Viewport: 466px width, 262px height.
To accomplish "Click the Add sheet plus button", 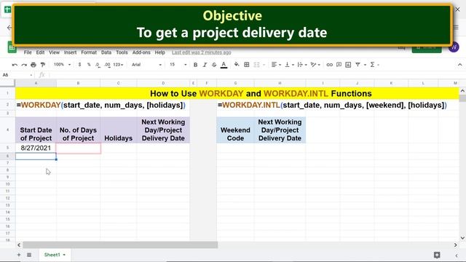I will pos(19,255).
